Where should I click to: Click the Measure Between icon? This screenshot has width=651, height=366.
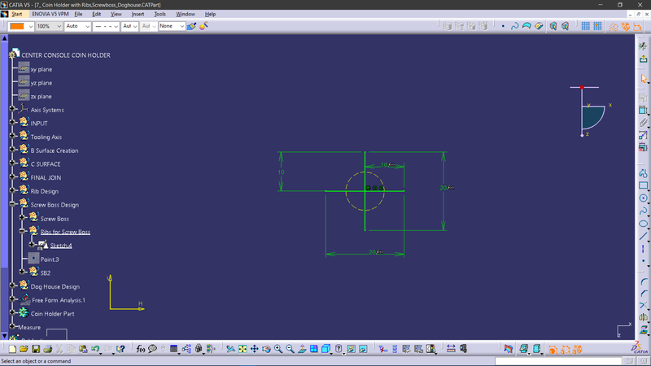coord(451,349)
